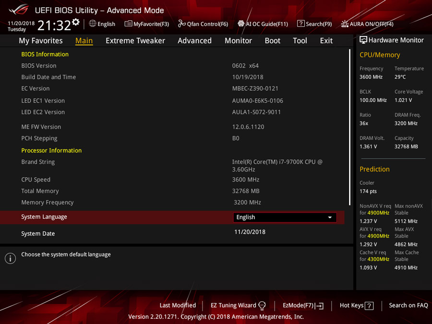Open the Advanced tab
Viewport: 432px width, 324px height.
coord(194,41)
